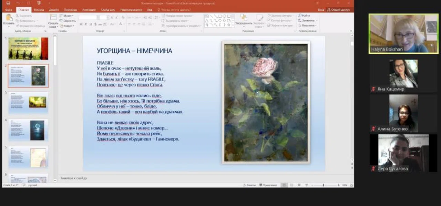Select slide 5 thumbnail in the slide panel
This screenshot has width=441, height=206.
click(28, 157)
